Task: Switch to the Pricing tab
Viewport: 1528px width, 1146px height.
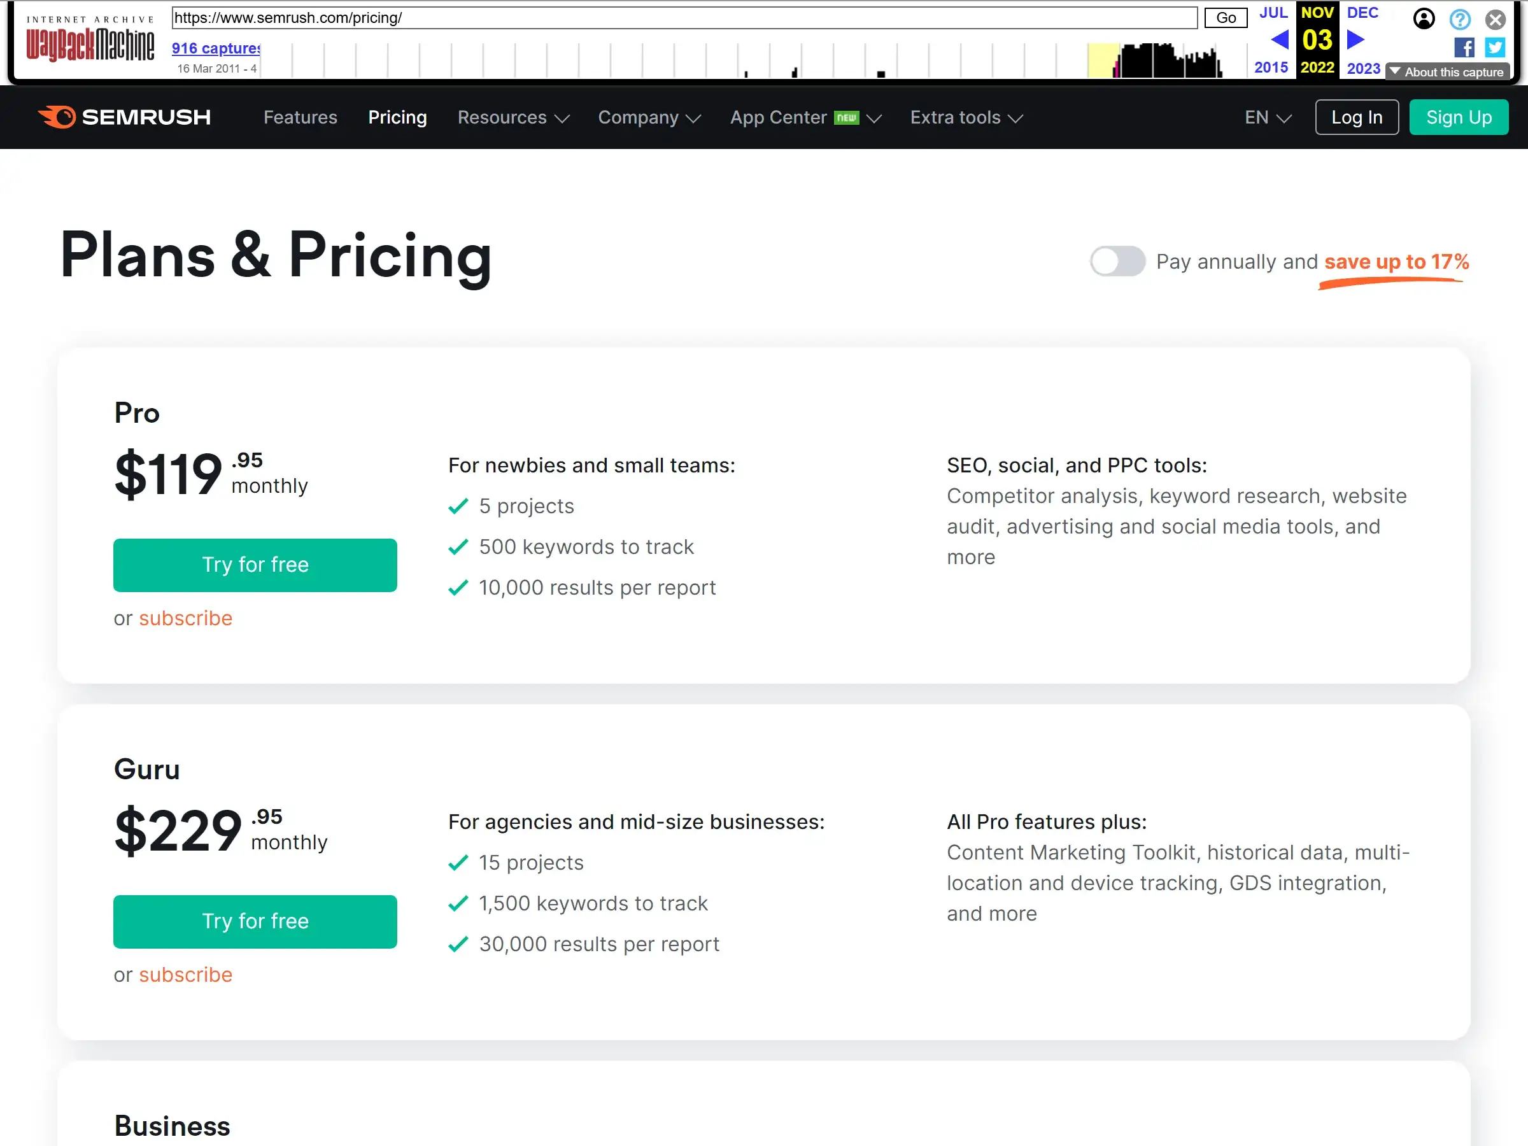Action: (x=397, y=117)
